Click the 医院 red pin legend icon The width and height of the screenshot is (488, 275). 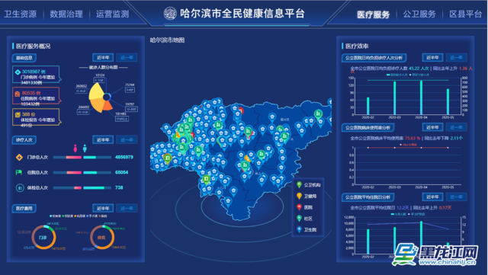point(299,207)
